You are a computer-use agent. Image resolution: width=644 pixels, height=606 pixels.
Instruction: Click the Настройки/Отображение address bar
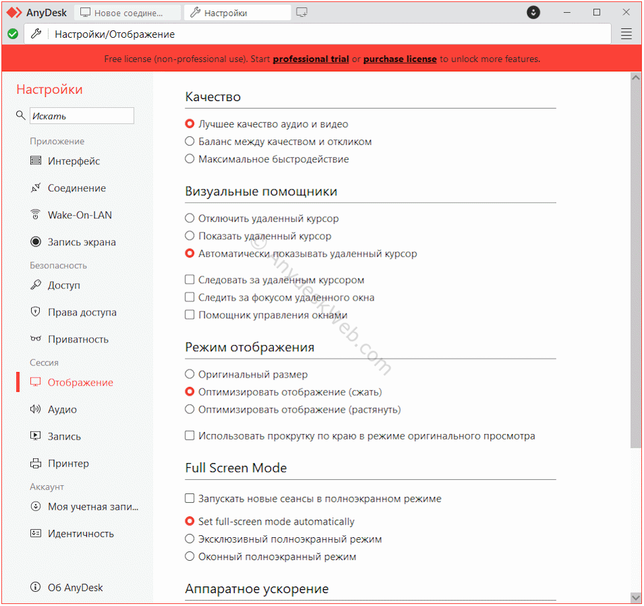point(318,34)
